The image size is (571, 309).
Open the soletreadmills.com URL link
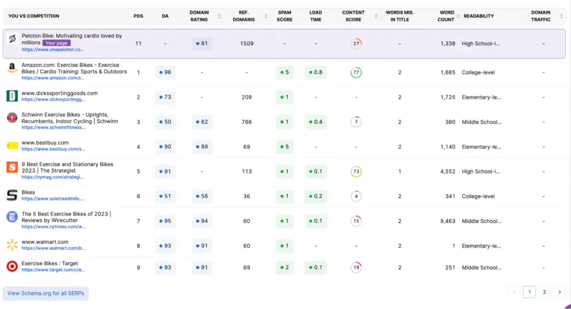coord(53,199)
